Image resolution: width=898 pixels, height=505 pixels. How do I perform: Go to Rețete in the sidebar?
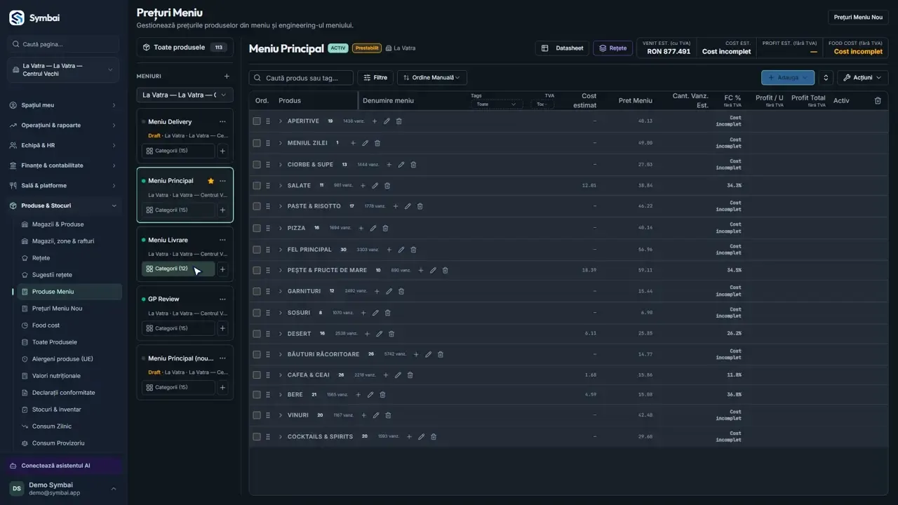(x=41, y=258)
